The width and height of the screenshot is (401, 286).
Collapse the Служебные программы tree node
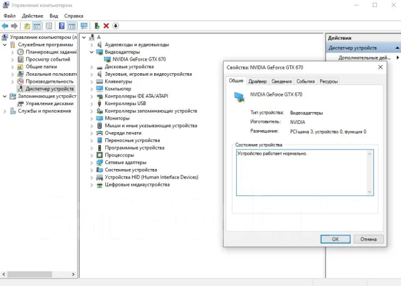click(x=4, y=44)
